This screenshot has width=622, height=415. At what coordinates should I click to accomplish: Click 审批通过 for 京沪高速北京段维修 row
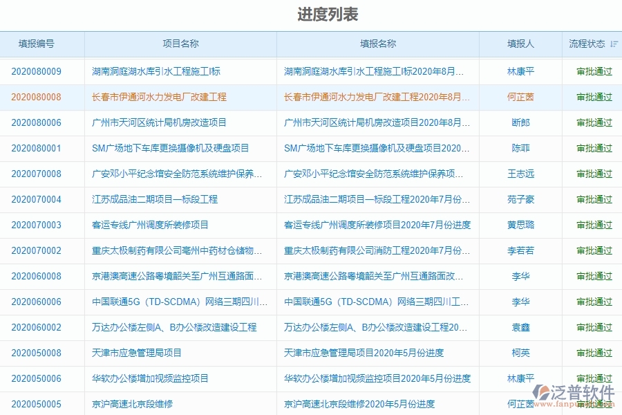pos(593,403)
